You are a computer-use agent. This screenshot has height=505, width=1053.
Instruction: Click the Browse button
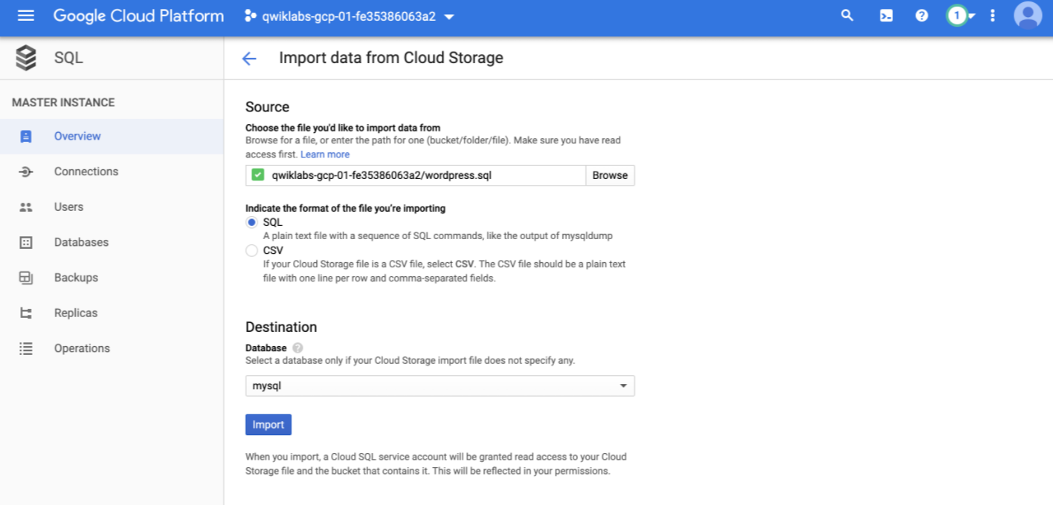611,175
